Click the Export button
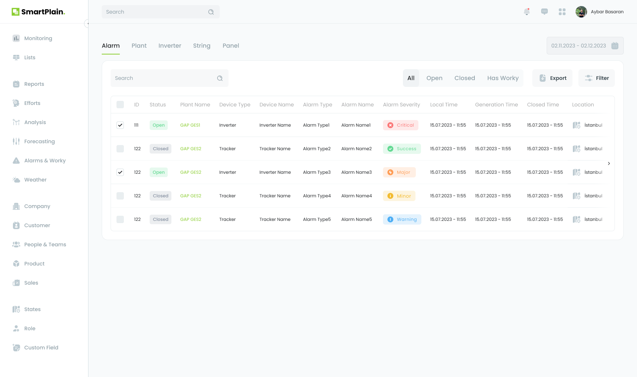 (553, 78)
